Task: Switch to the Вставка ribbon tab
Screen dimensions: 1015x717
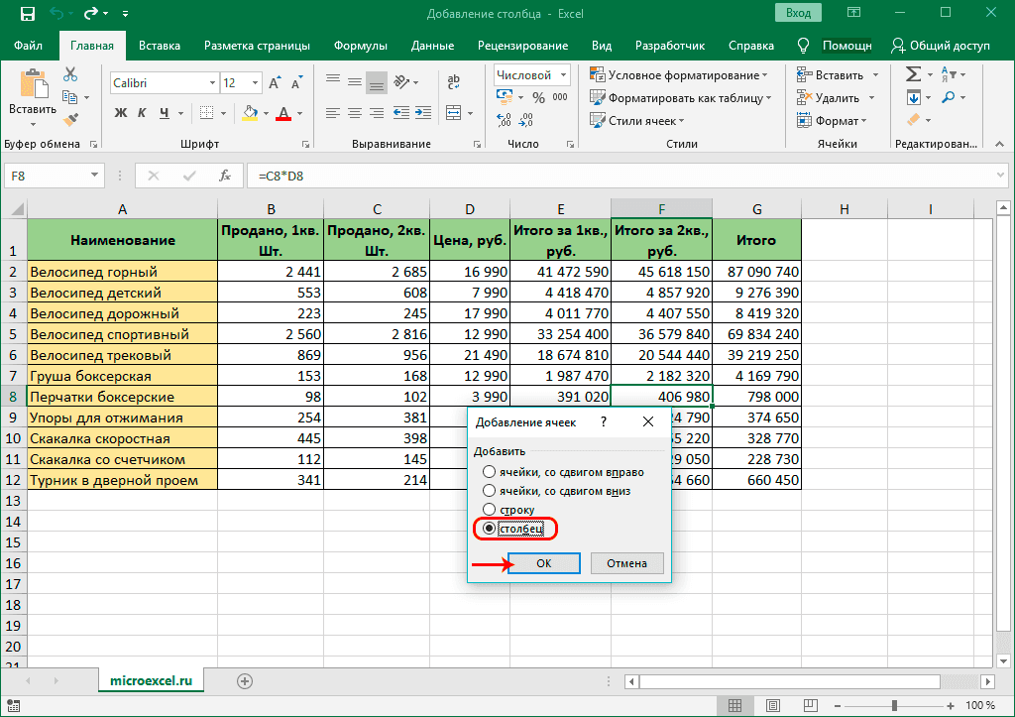Action: [159, 45]
